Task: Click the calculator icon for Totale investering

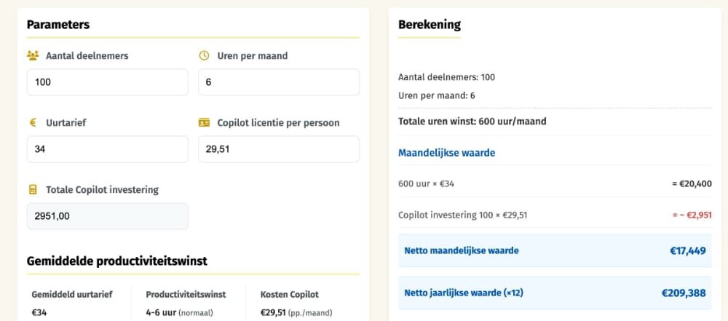Action: tap(33, 189)
